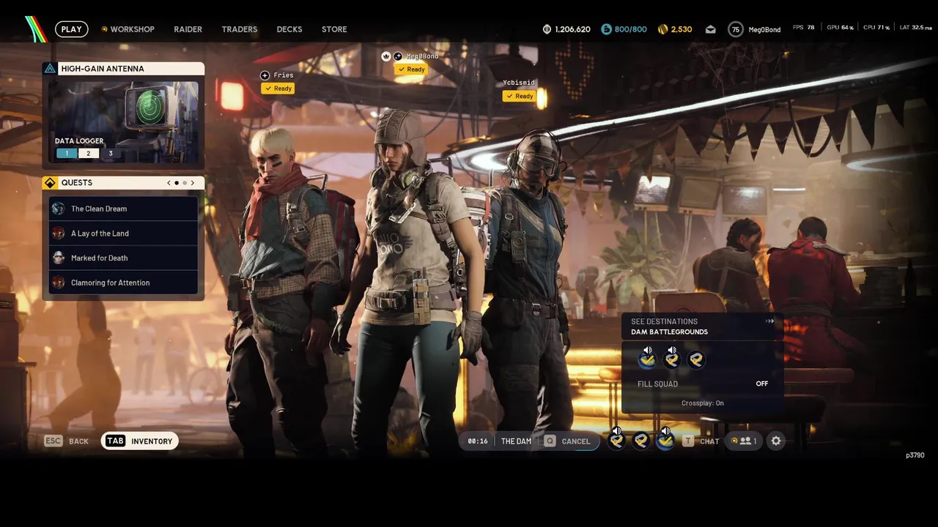Click the gold Raider tokens icon beside 2,530
This screenshot has height=527, width=938.
[662, 29]
